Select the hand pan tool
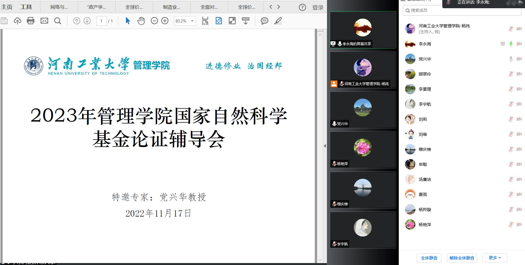Image resolution: width=525 pixels, height=265 pixels. (141, 21)
